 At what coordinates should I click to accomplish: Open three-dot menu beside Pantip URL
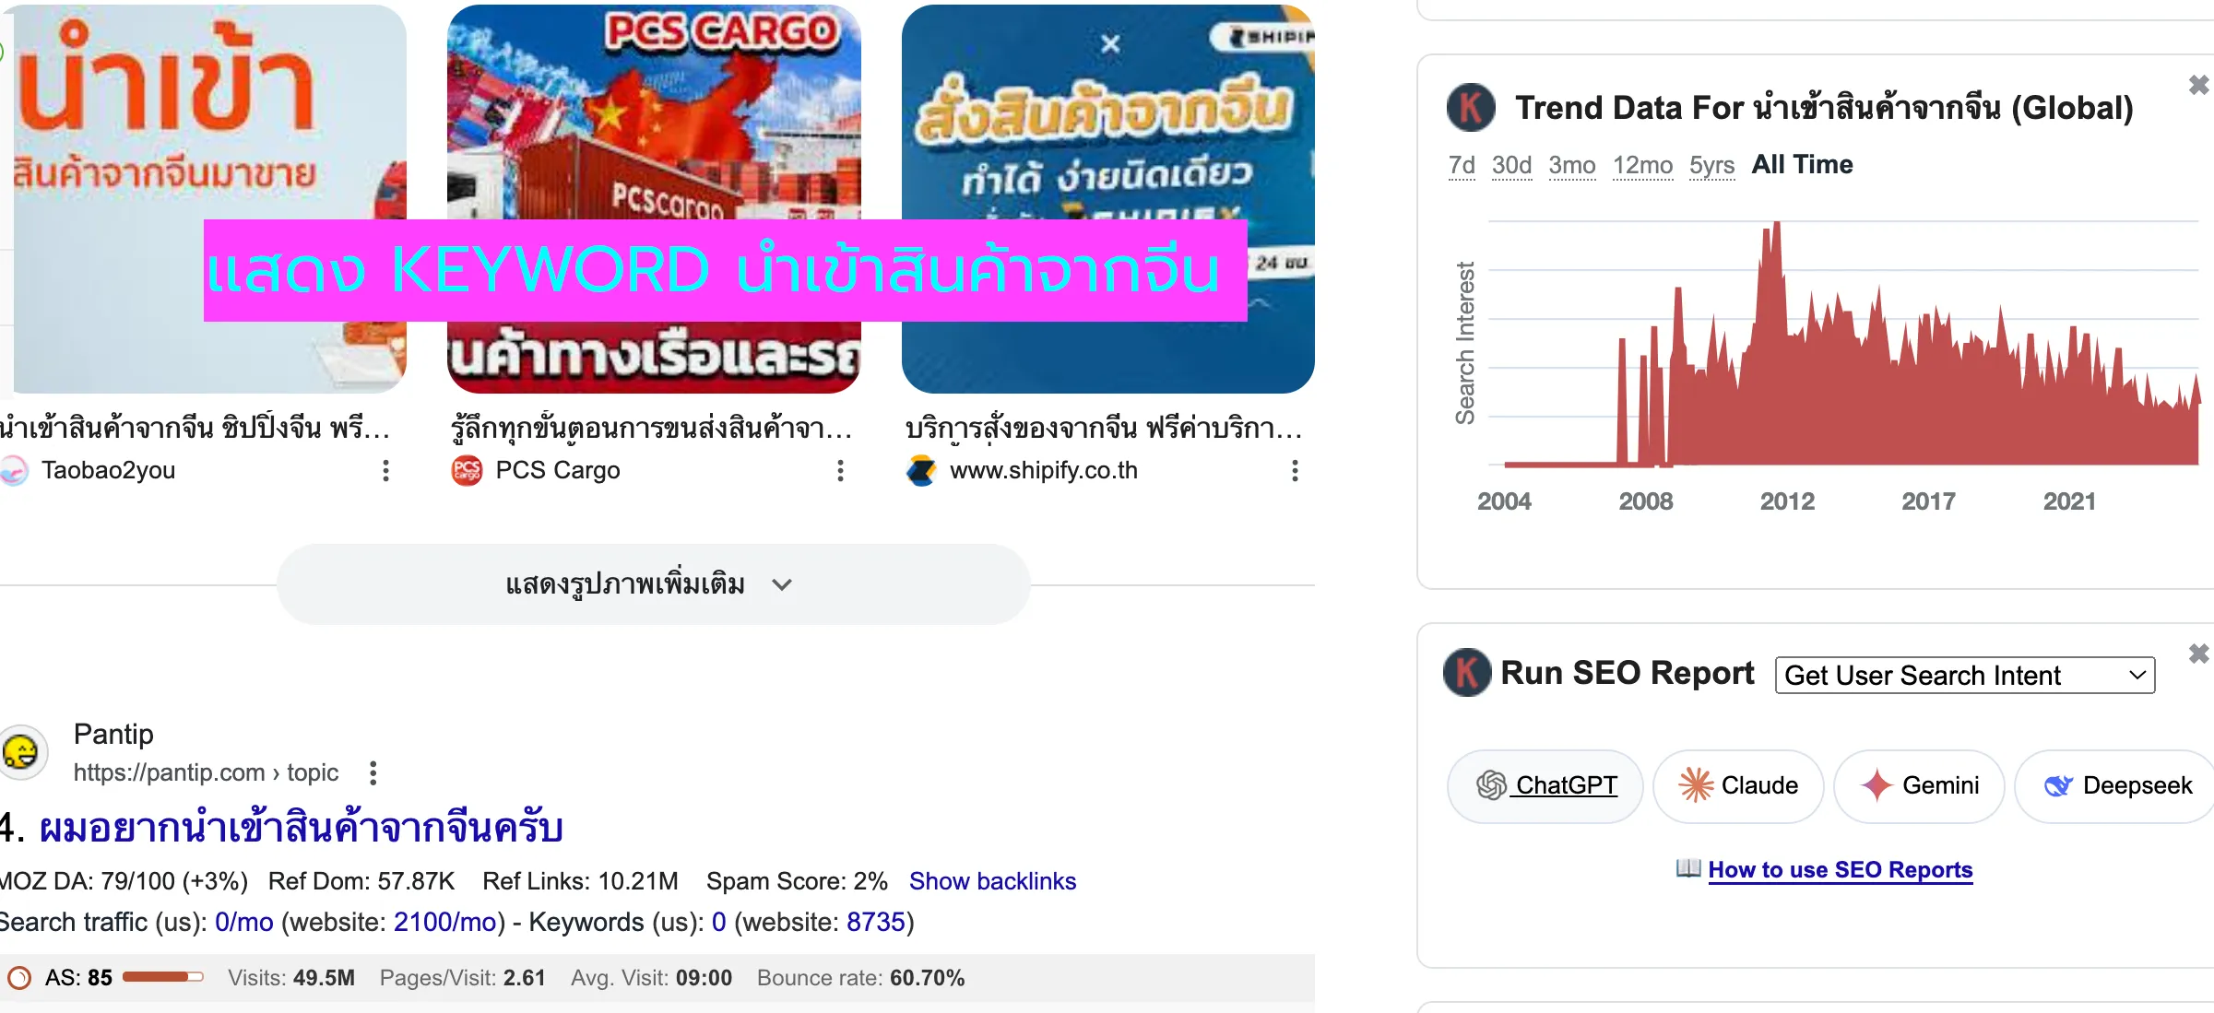pyautogui.click(x=373, y=772)
